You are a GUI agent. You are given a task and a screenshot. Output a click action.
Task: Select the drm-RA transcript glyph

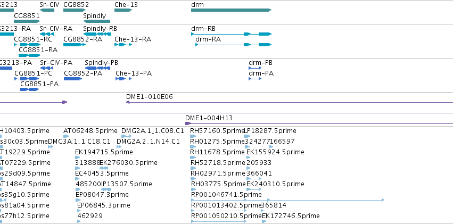[234, 45]
